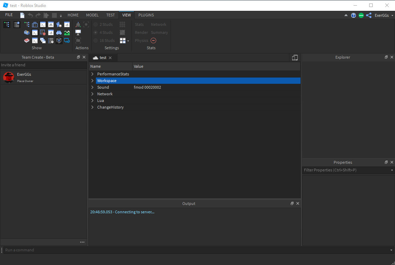Open the Toolbox panel icon
The image size is (395, 265).
27,32
